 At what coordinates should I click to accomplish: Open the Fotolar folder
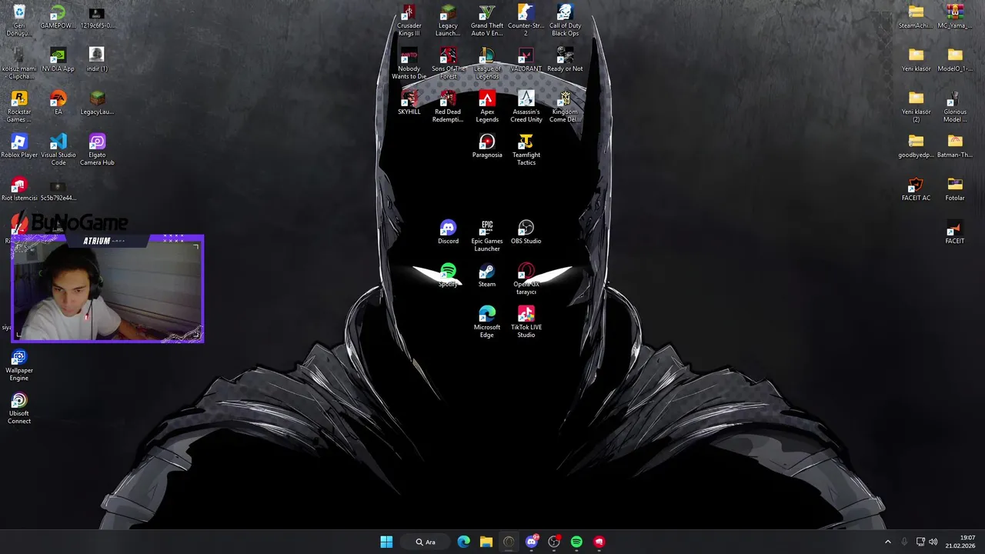[955, 189]
